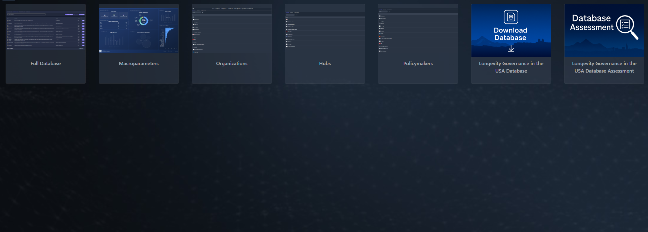Click the magnifying glass checklist icon
The image size is (648, 232).
[x=627, y=27]
